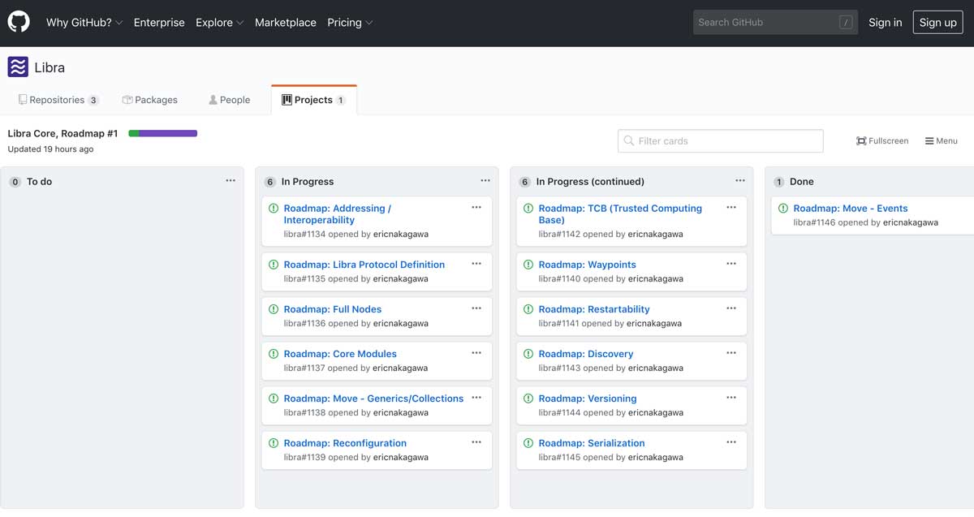Viewport: 974px width, 517px height.
Task: Open Roadmap: Versioning issue
Action: click(588, 399)
